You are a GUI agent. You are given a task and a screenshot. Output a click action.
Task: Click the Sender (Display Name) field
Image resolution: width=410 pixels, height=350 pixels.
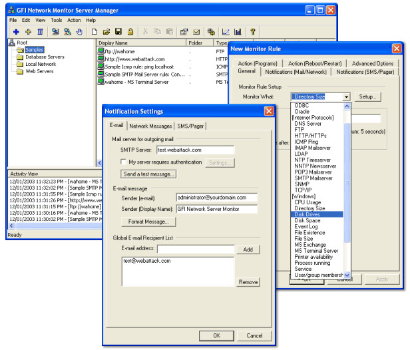pos(217,209)
